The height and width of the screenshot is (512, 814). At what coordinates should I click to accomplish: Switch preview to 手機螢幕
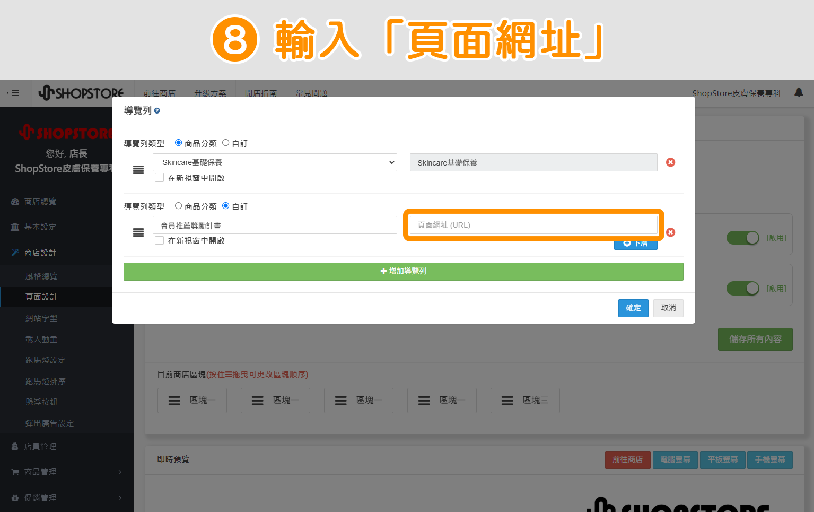pos(770,460)
